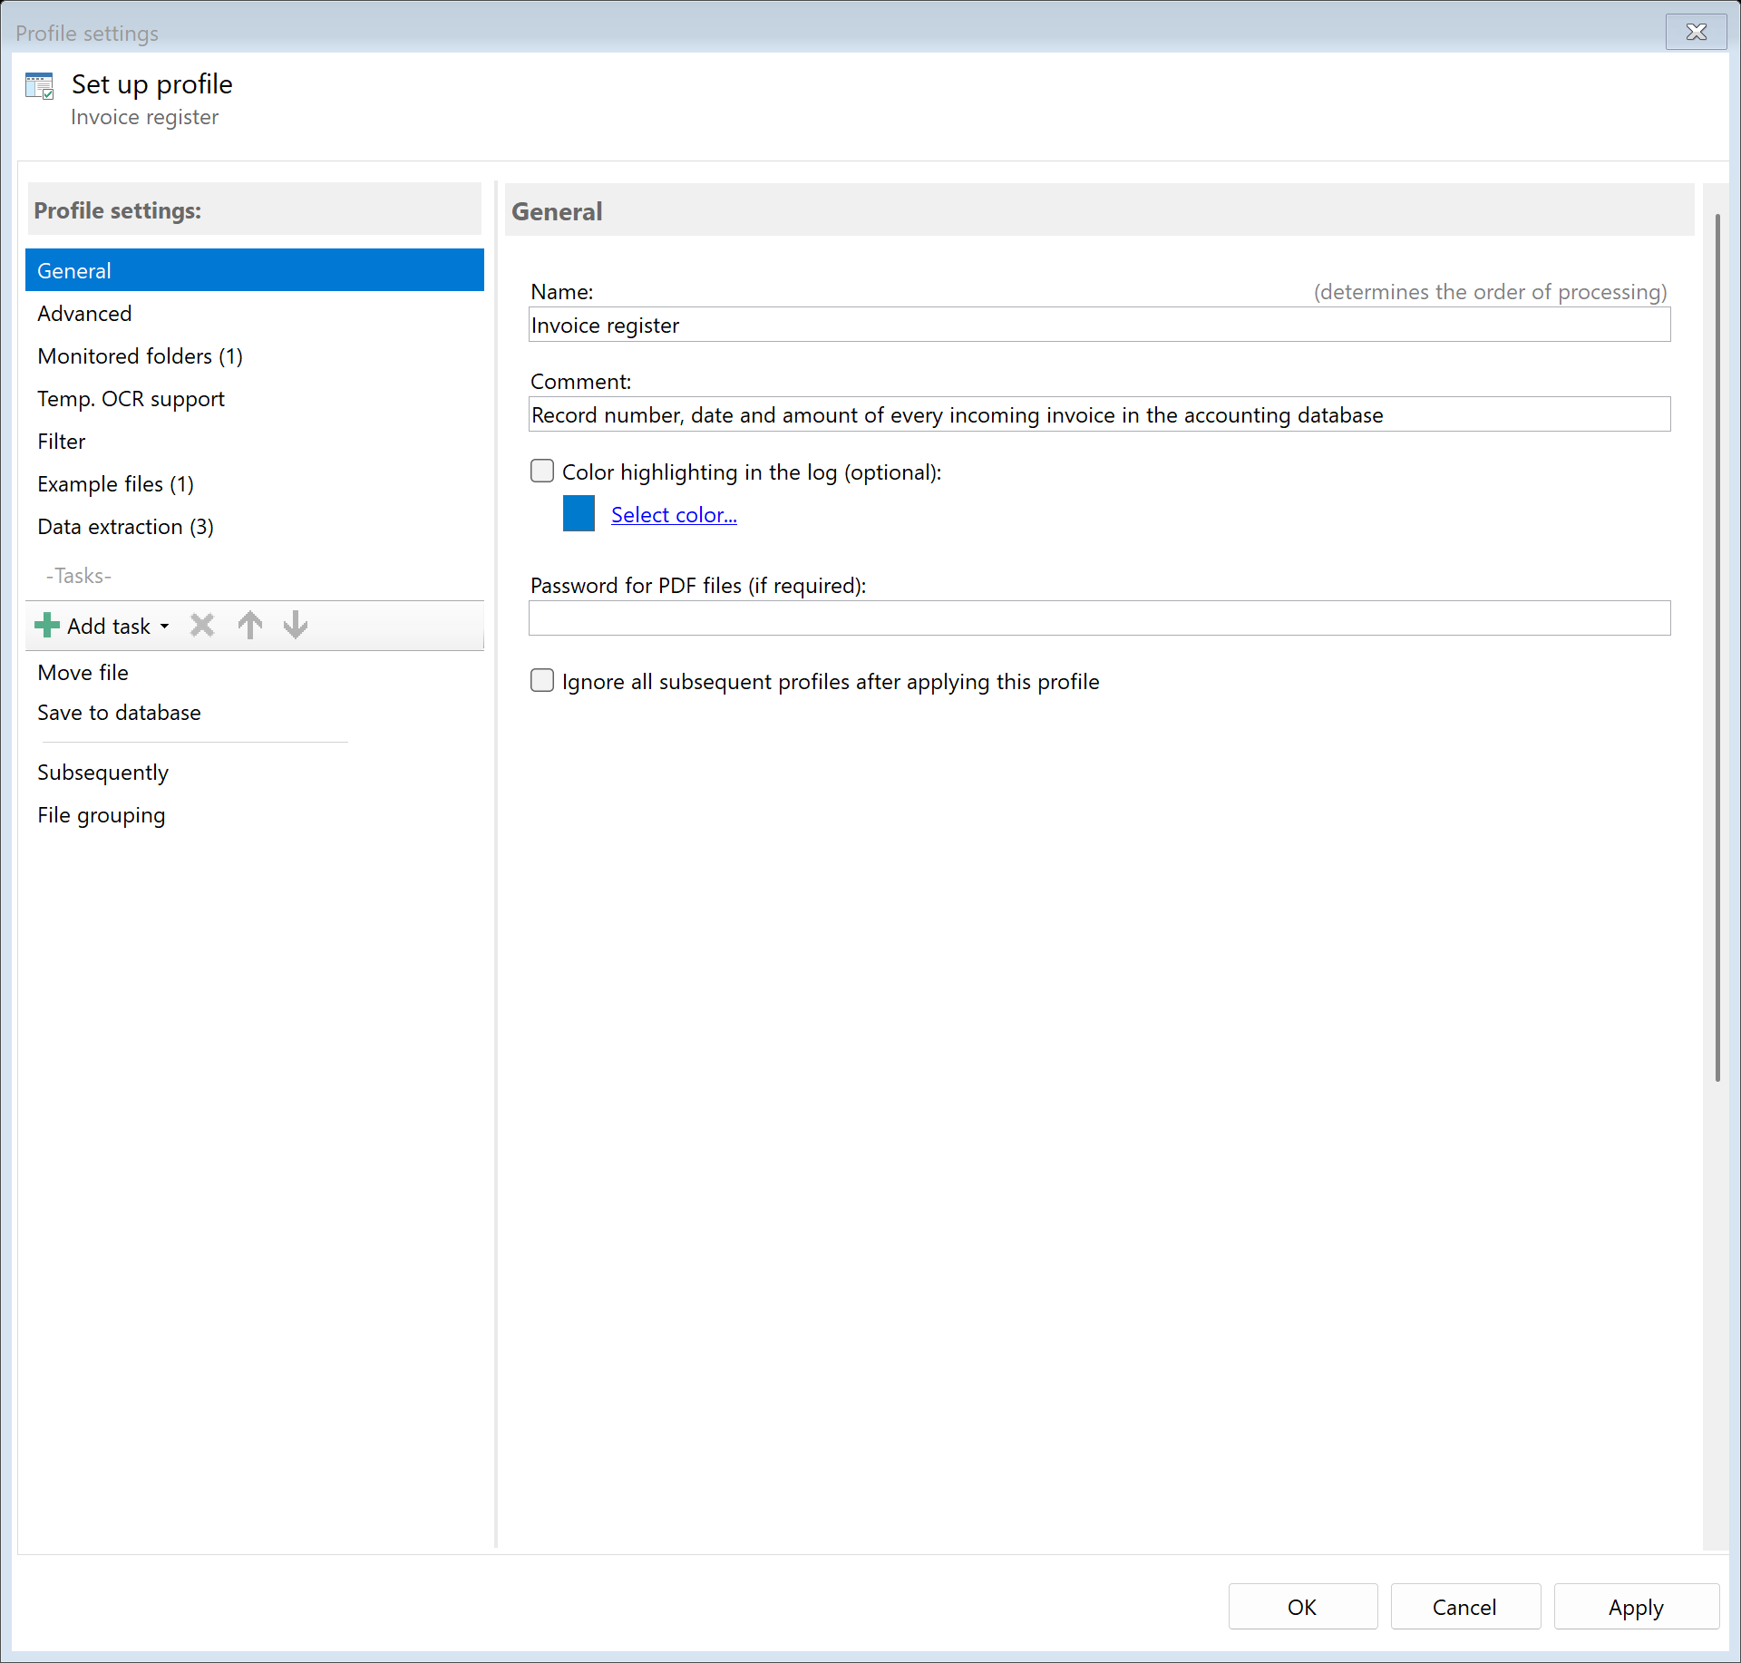Open the Add task dropdown arrow

coord(164,627)
